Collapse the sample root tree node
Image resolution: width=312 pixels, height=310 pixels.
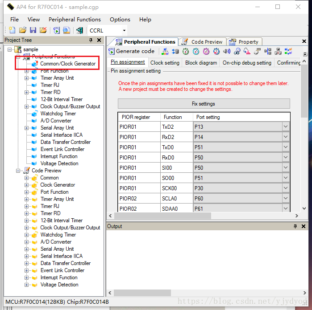click(9, 49)
